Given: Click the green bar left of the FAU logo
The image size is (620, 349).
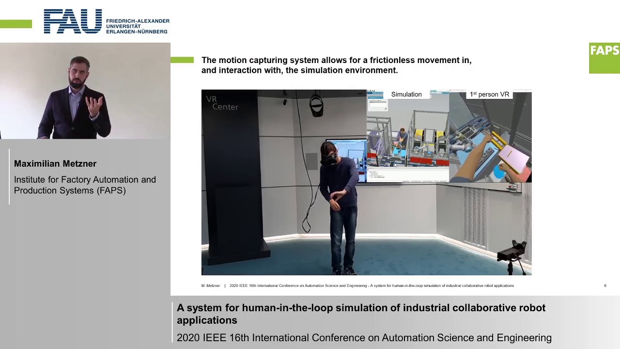Looking at the screenshot, I should click(x=16, y=24).
